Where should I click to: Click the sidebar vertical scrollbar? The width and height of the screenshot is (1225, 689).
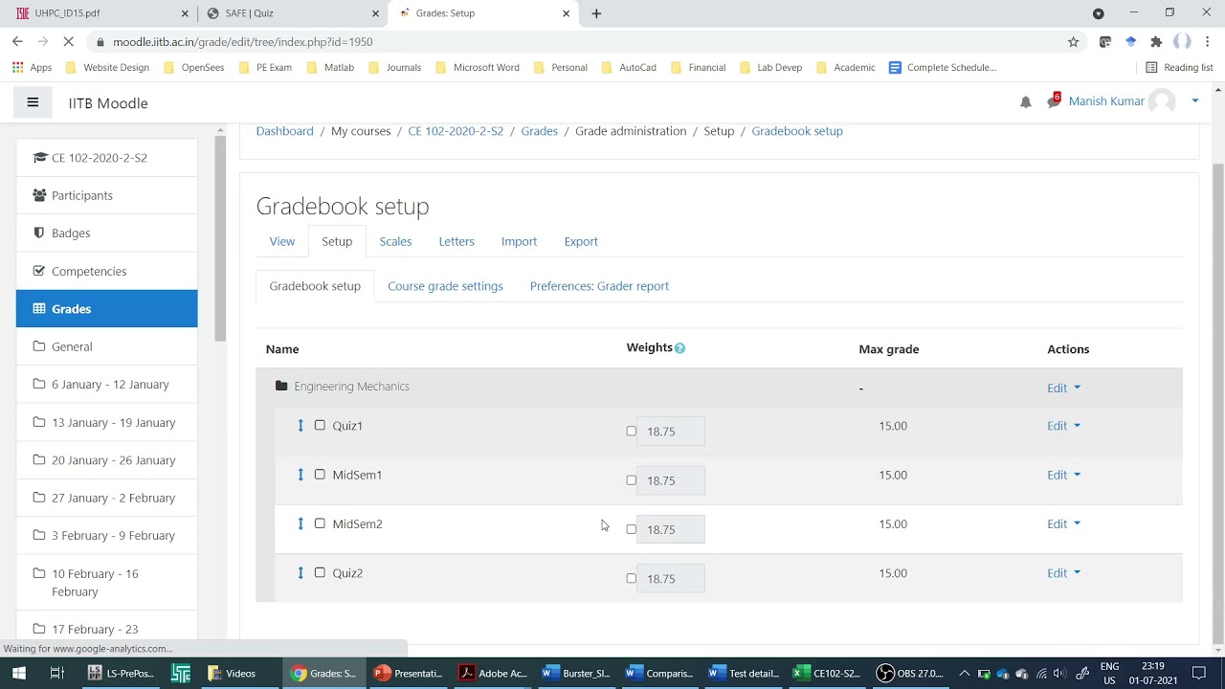click(220, 239)
